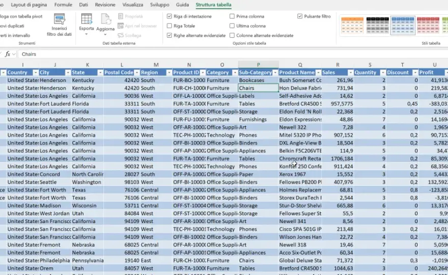The height and width of the screenshot is (275, 448).
Task: Open the Revisione ribbon tab
Action: click(105, 5)
